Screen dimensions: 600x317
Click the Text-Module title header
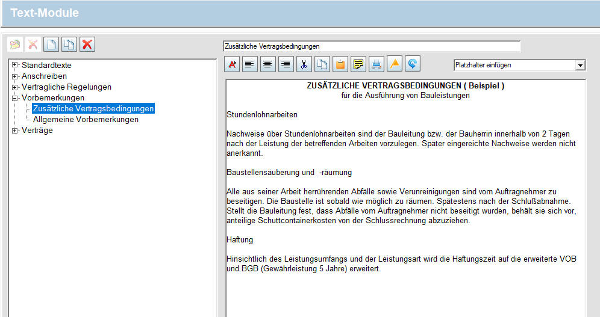[x=45, y=13]
